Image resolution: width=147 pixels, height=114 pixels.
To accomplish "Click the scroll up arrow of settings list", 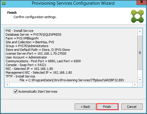I will [x=140, y=31].
